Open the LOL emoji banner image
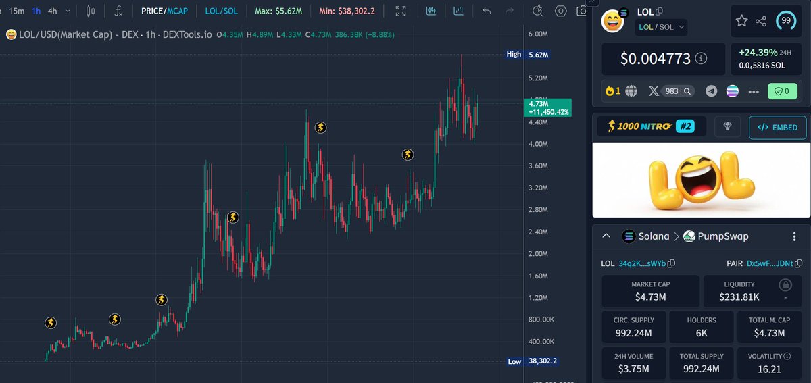 coord(702,180)
